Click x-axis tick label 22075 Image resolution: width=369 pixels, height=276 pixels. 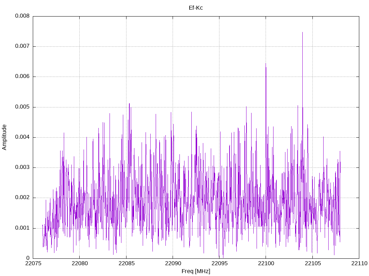click(x=33, y=263)
